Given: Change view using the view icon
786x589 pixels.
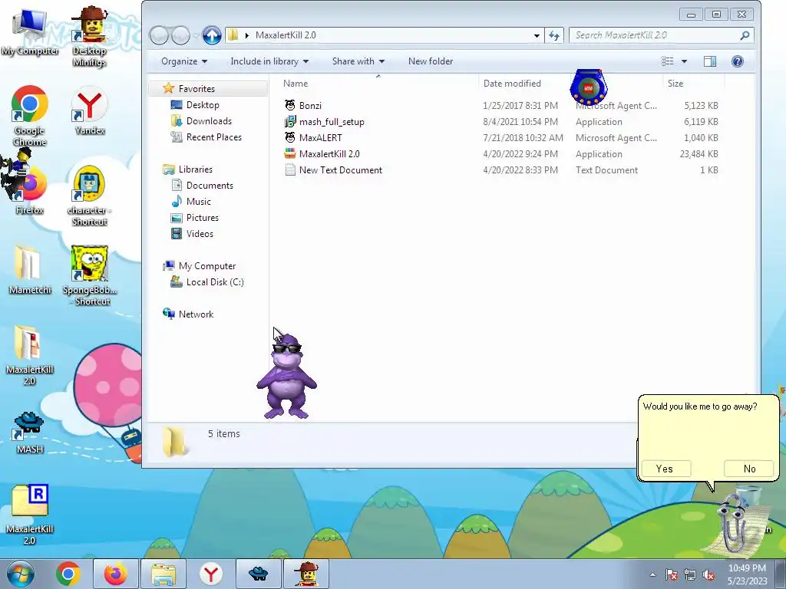Looking at the screenshot, I should click(668, 61).
